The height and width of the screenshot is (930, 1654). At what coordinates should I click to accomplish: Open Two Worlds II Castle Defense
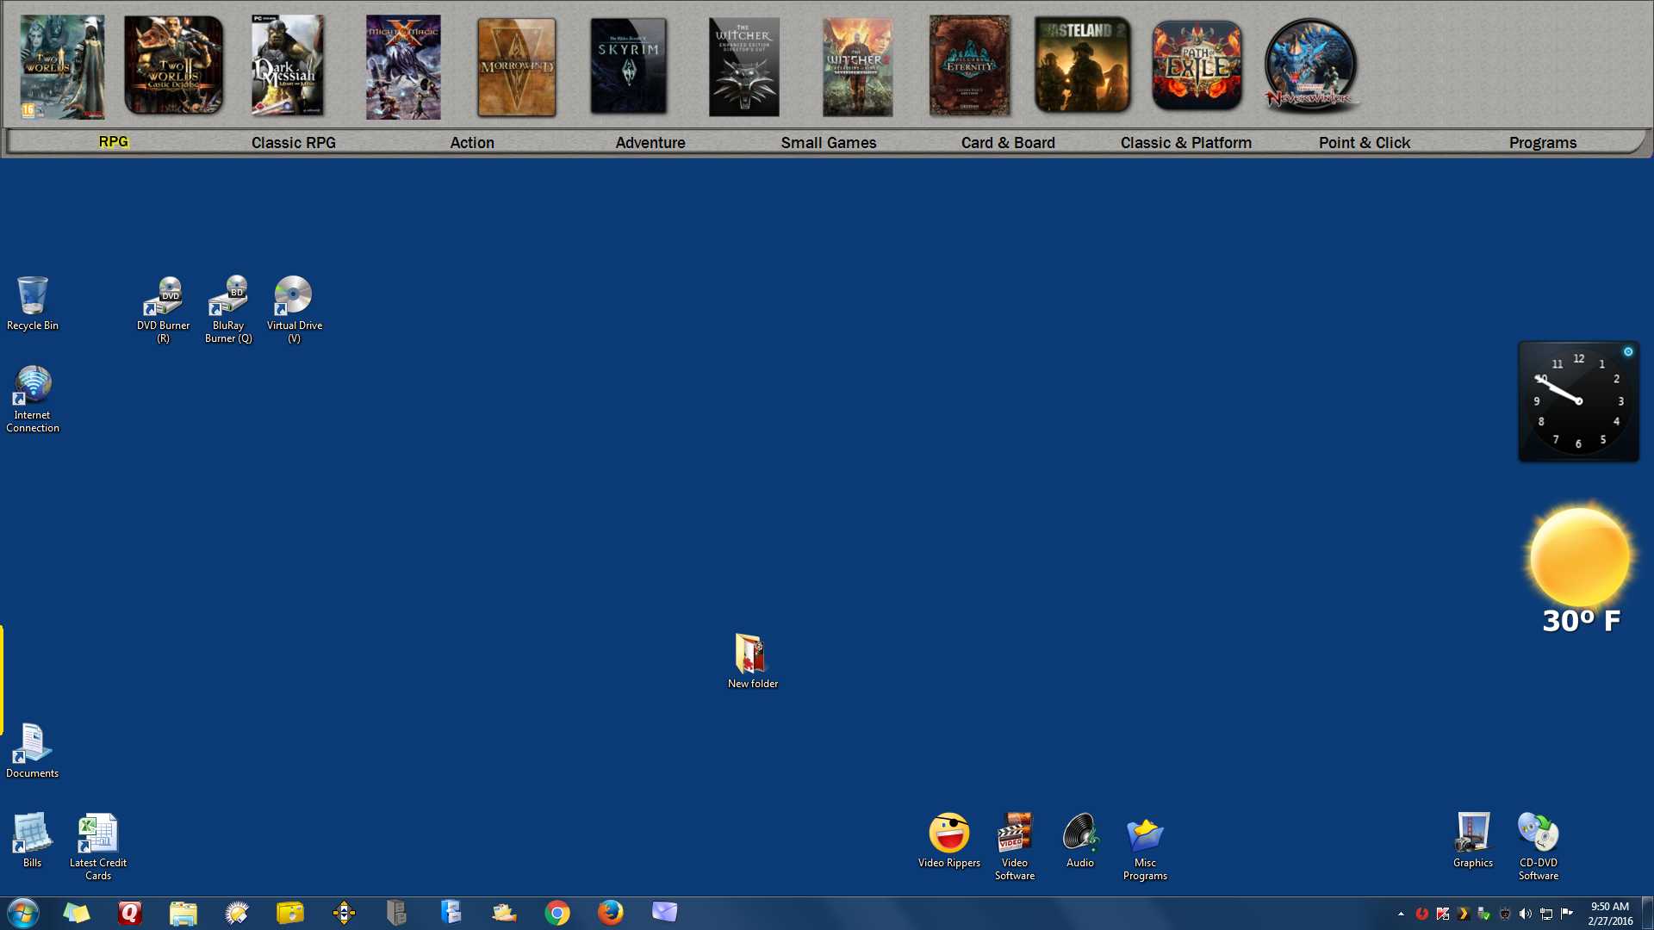[x=173, y=66]
